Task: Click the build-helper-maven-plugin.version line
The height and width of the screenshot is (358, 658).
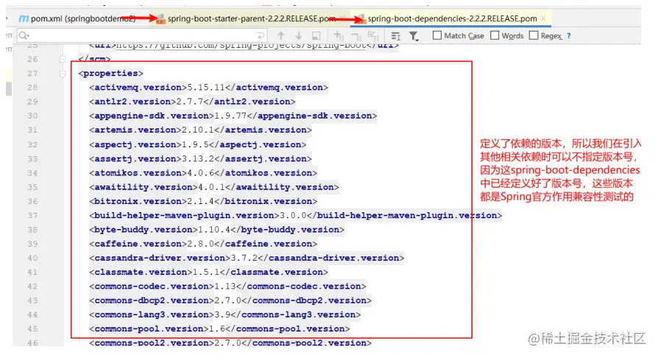Action: (x=295, y=216)
